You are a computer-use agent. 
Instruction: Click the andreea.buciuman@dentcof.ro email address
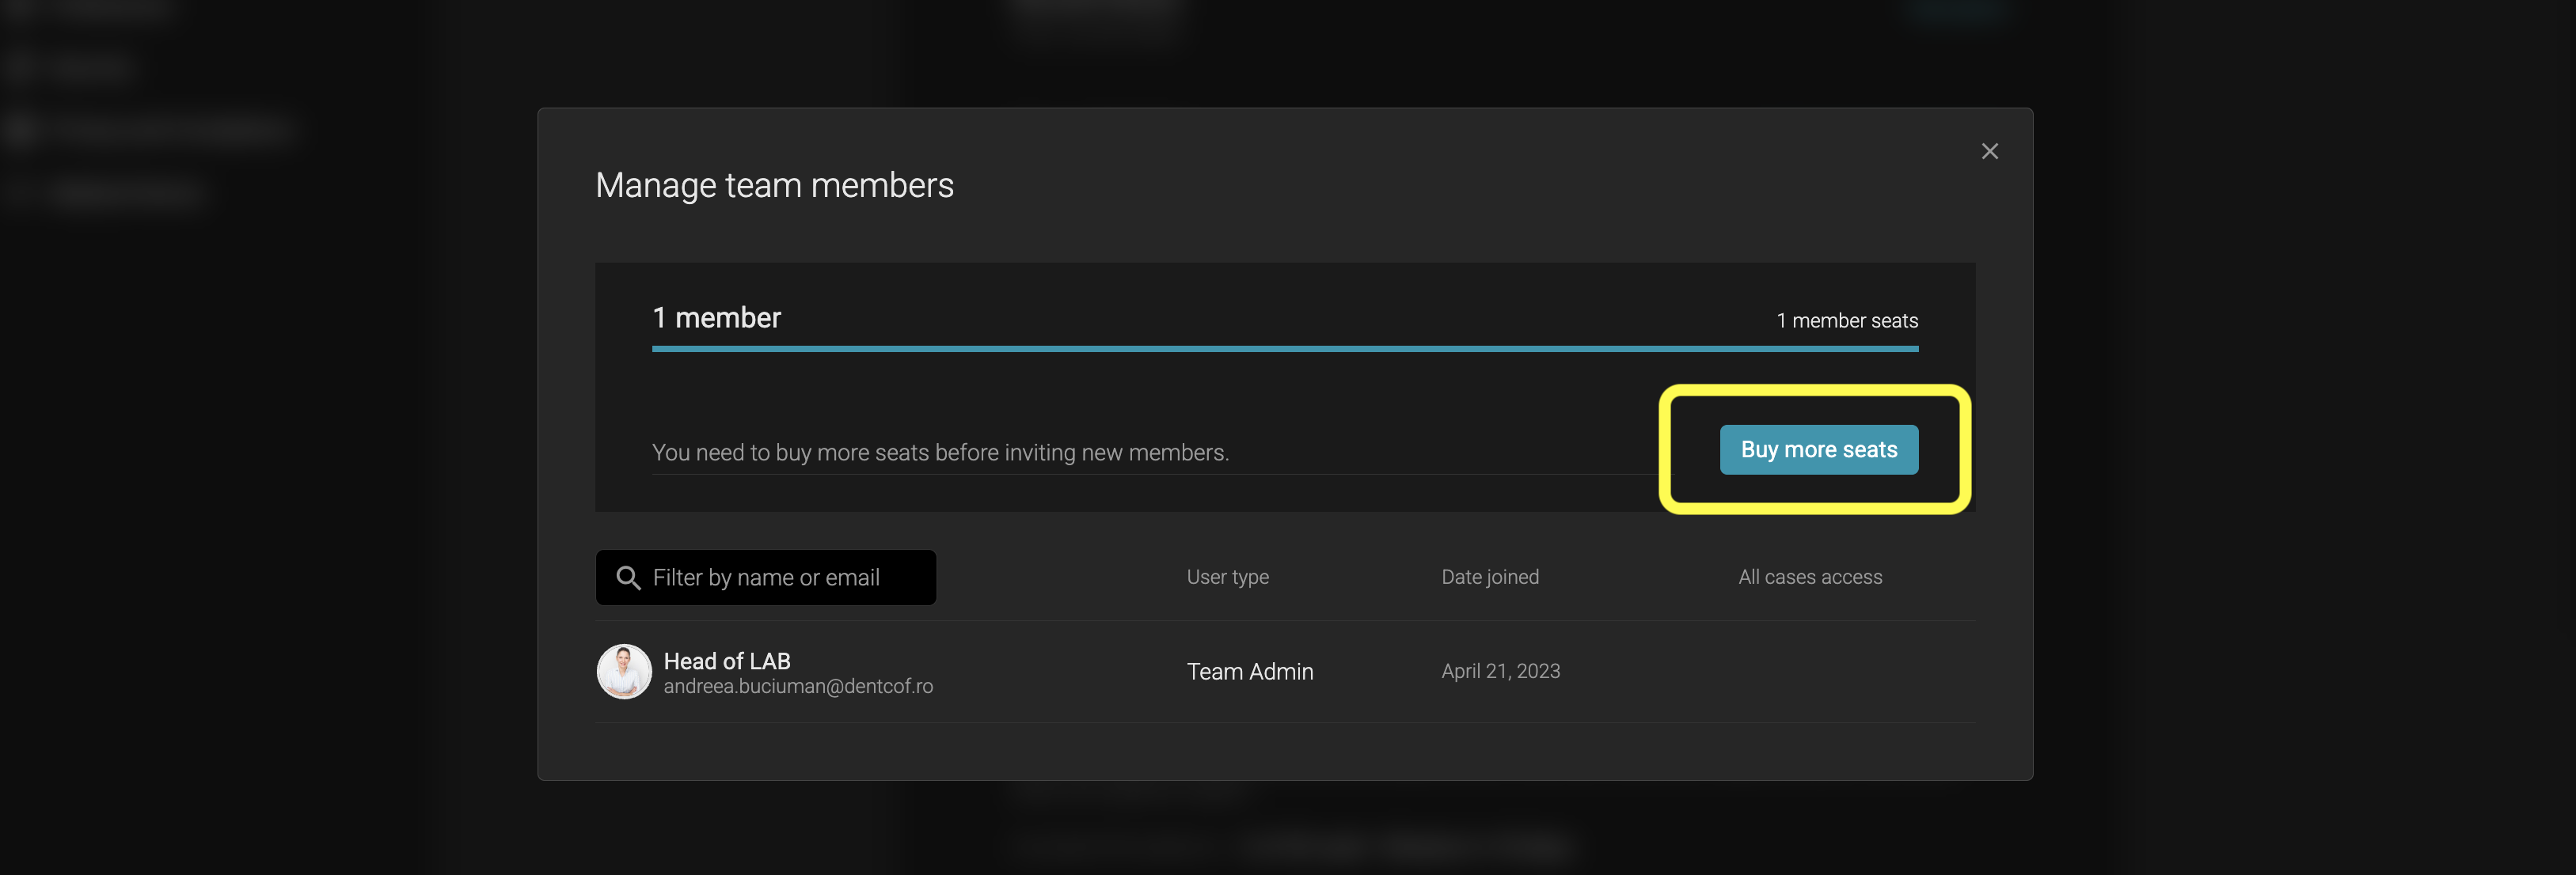pos(798,686)
